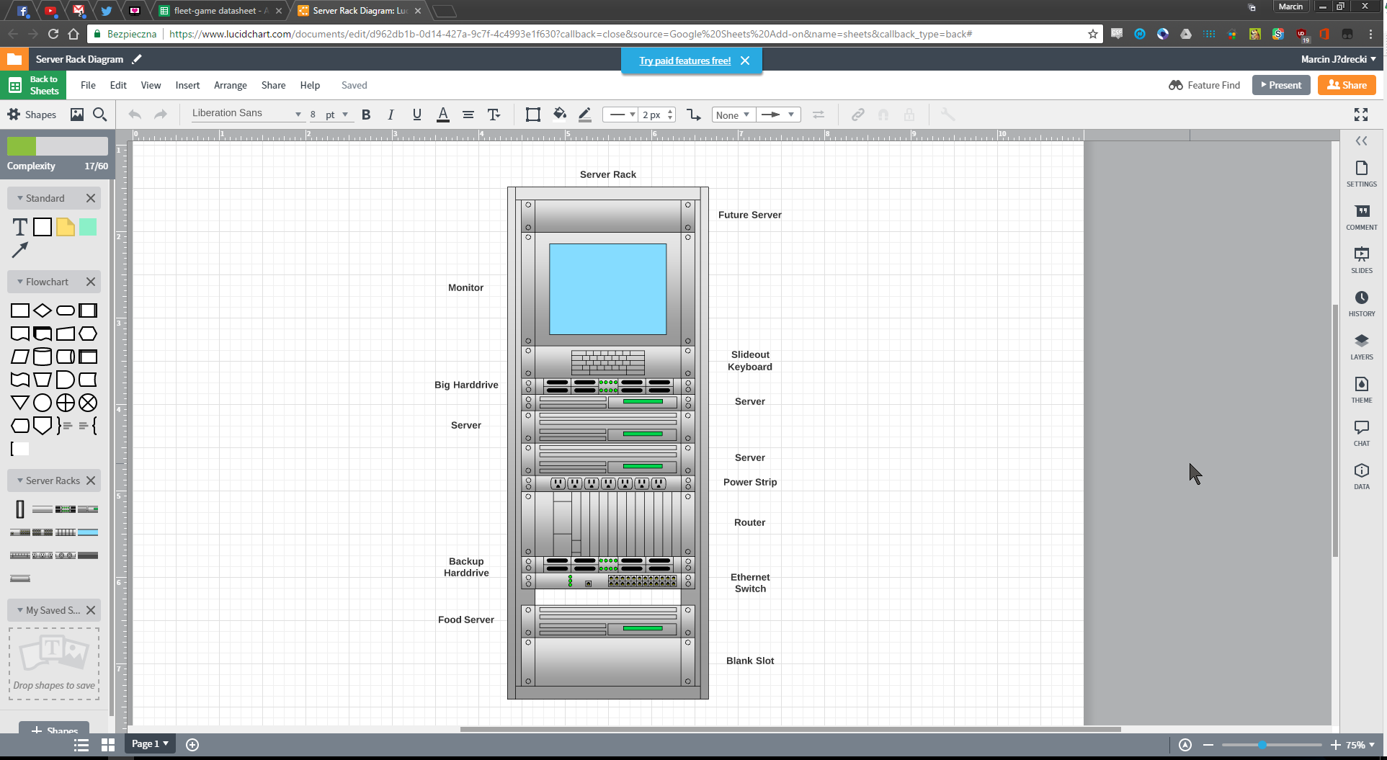This screenshot has height=760, width=1387.
Task: Open the Arrange menu
Action: [x=230, y=85]
